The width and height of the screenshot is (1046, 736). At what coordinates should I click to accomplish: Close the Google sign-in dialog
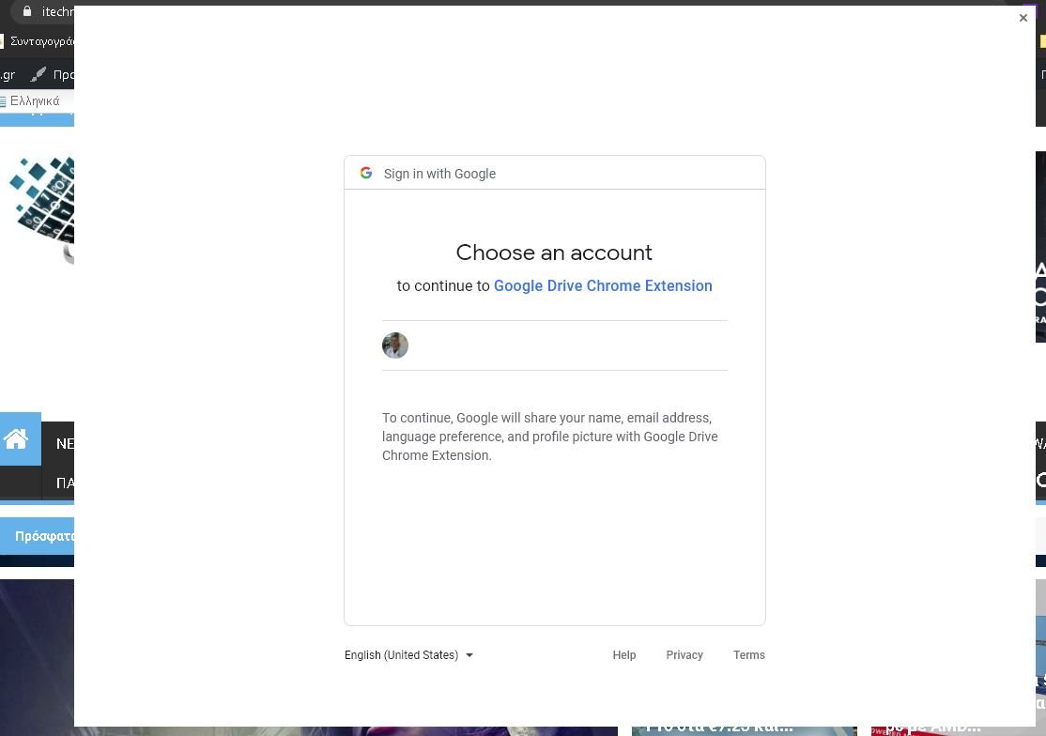(1023, 17)
